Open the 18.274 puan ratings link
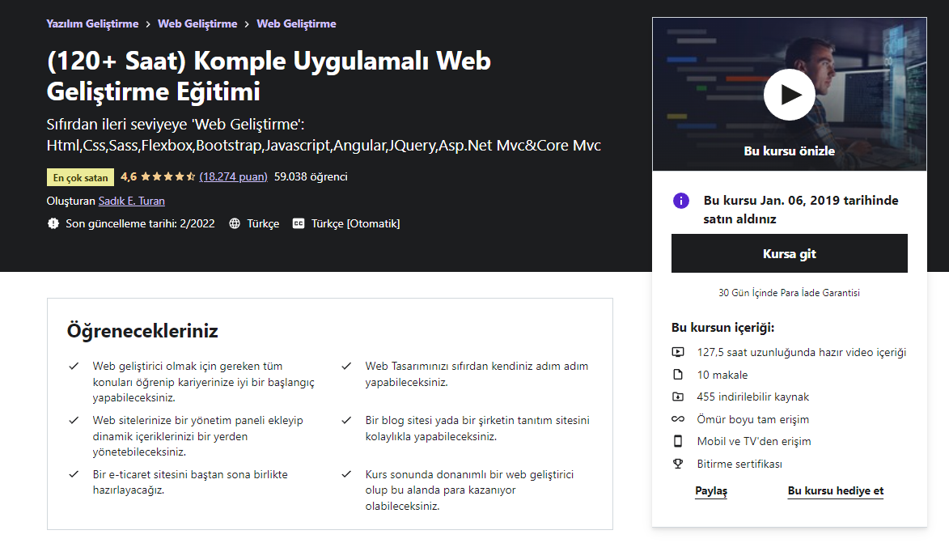 (x=234, y=176)
